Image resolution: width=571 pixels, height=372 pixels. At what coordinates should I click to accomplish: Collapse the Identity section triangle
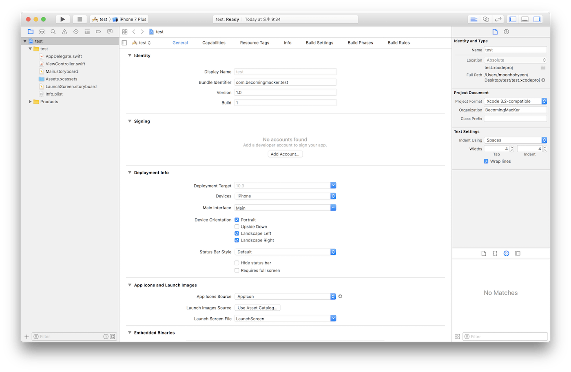pyautogui.click(x=129, y=55)
